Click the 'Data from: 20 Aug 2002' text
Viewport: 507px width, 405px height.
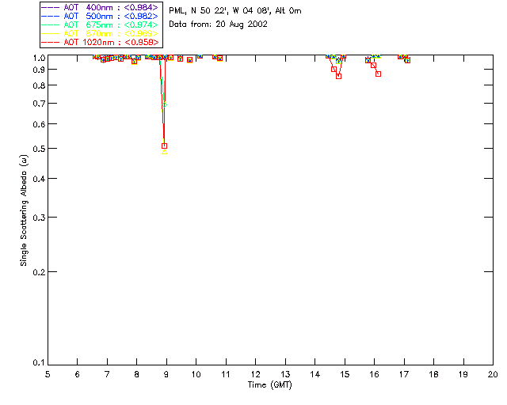(219, 25)
